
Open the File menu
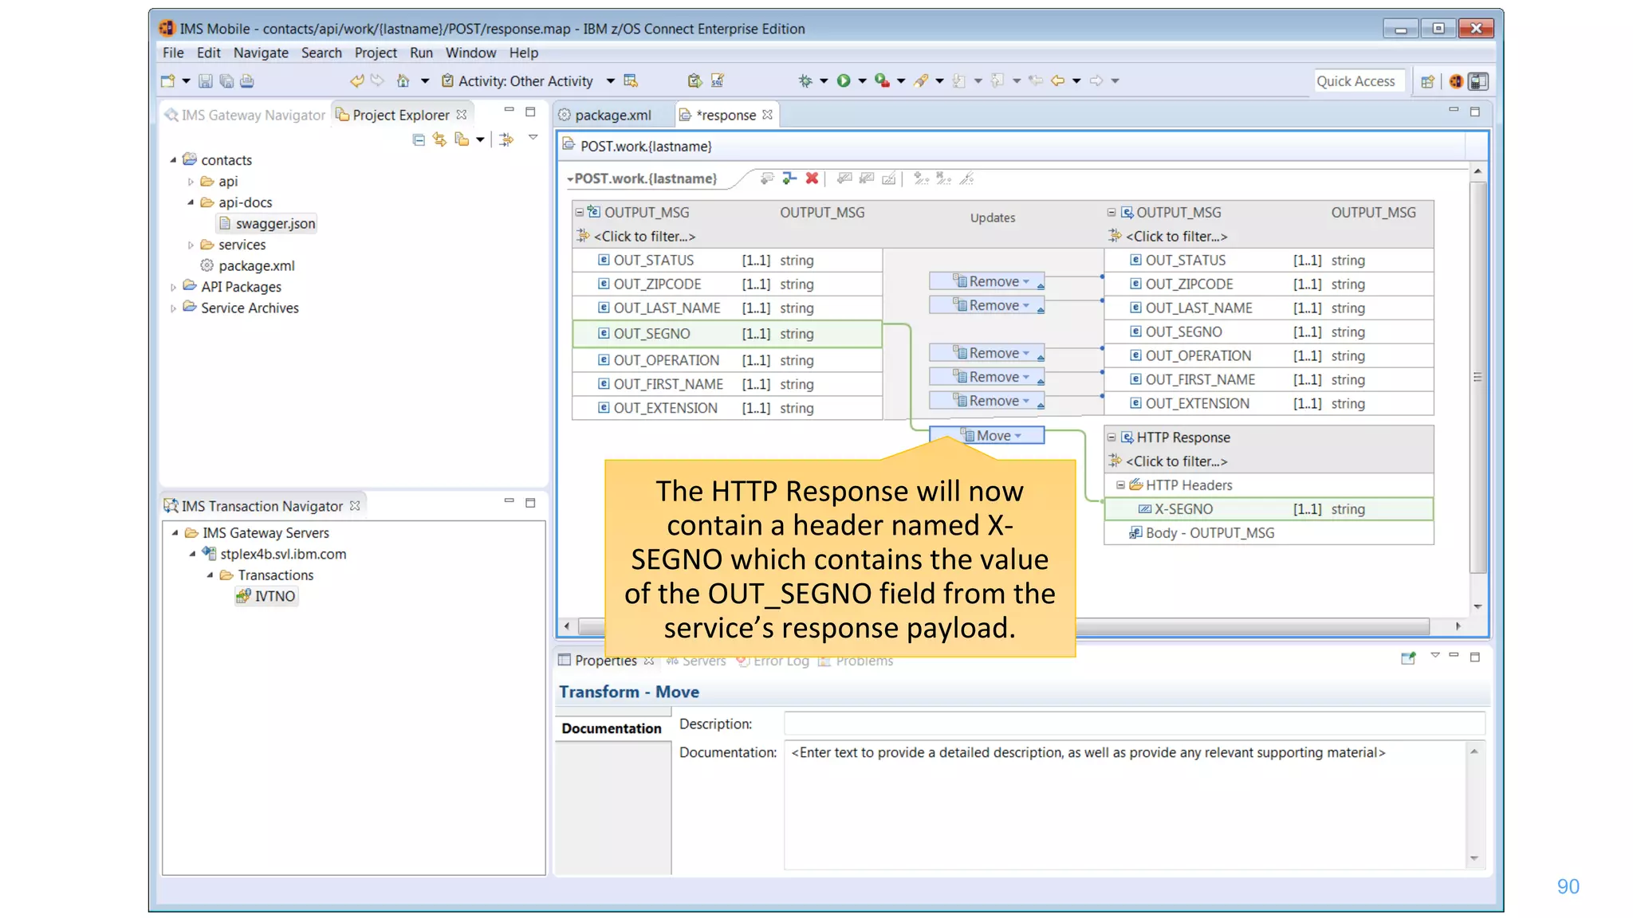173,53
